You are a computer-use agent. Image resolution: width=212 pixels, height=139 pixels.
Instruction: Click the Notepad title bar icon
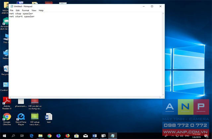(x=12, y=6)
